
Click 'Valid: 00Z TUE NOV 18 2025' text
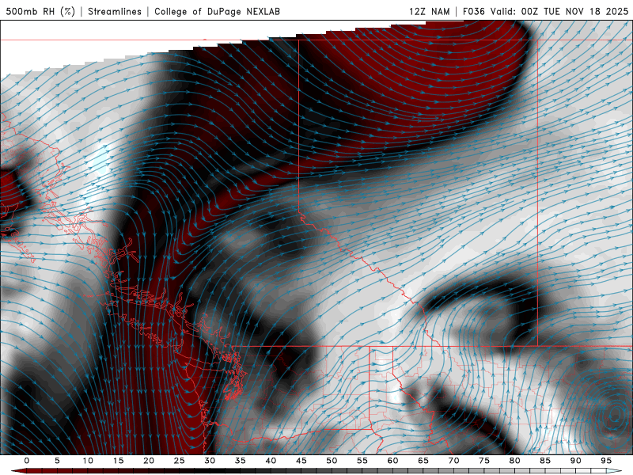pos(559,11)
